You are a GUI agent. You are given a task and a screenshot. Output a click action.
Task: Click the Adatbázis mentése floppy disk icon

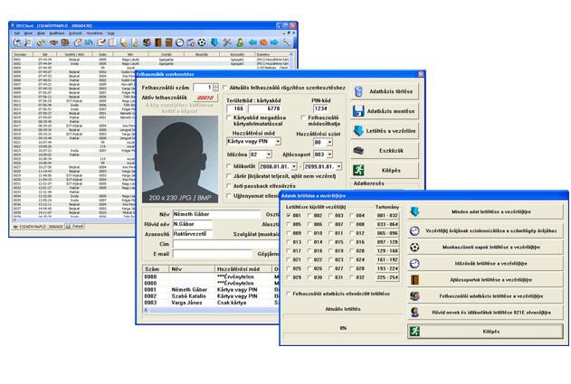point(359,111)
